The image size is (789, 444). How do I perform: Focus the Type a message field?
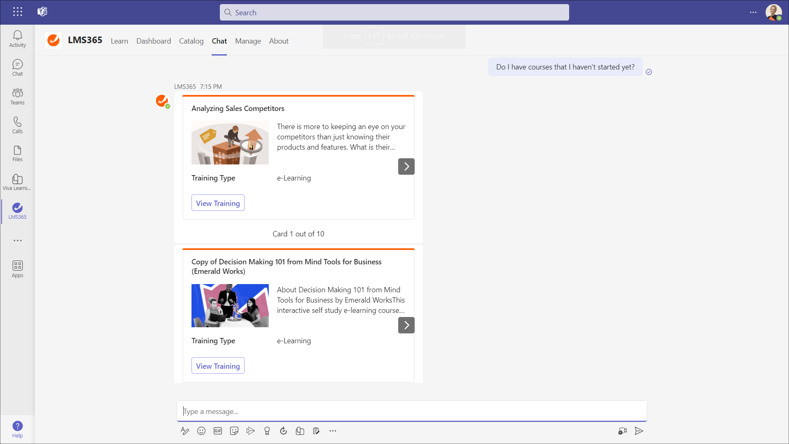[x=411, y=412]
